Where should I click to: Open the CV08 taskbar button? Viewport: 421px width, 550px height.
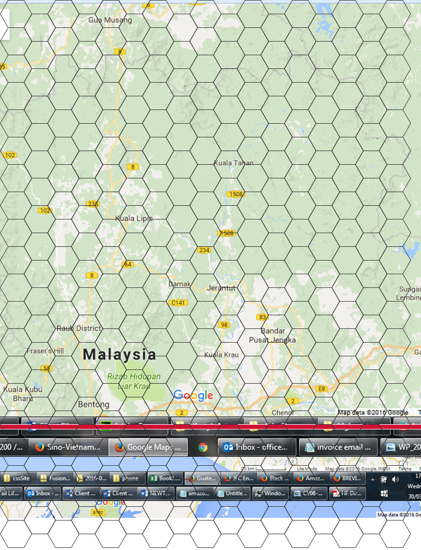[308, 493]
